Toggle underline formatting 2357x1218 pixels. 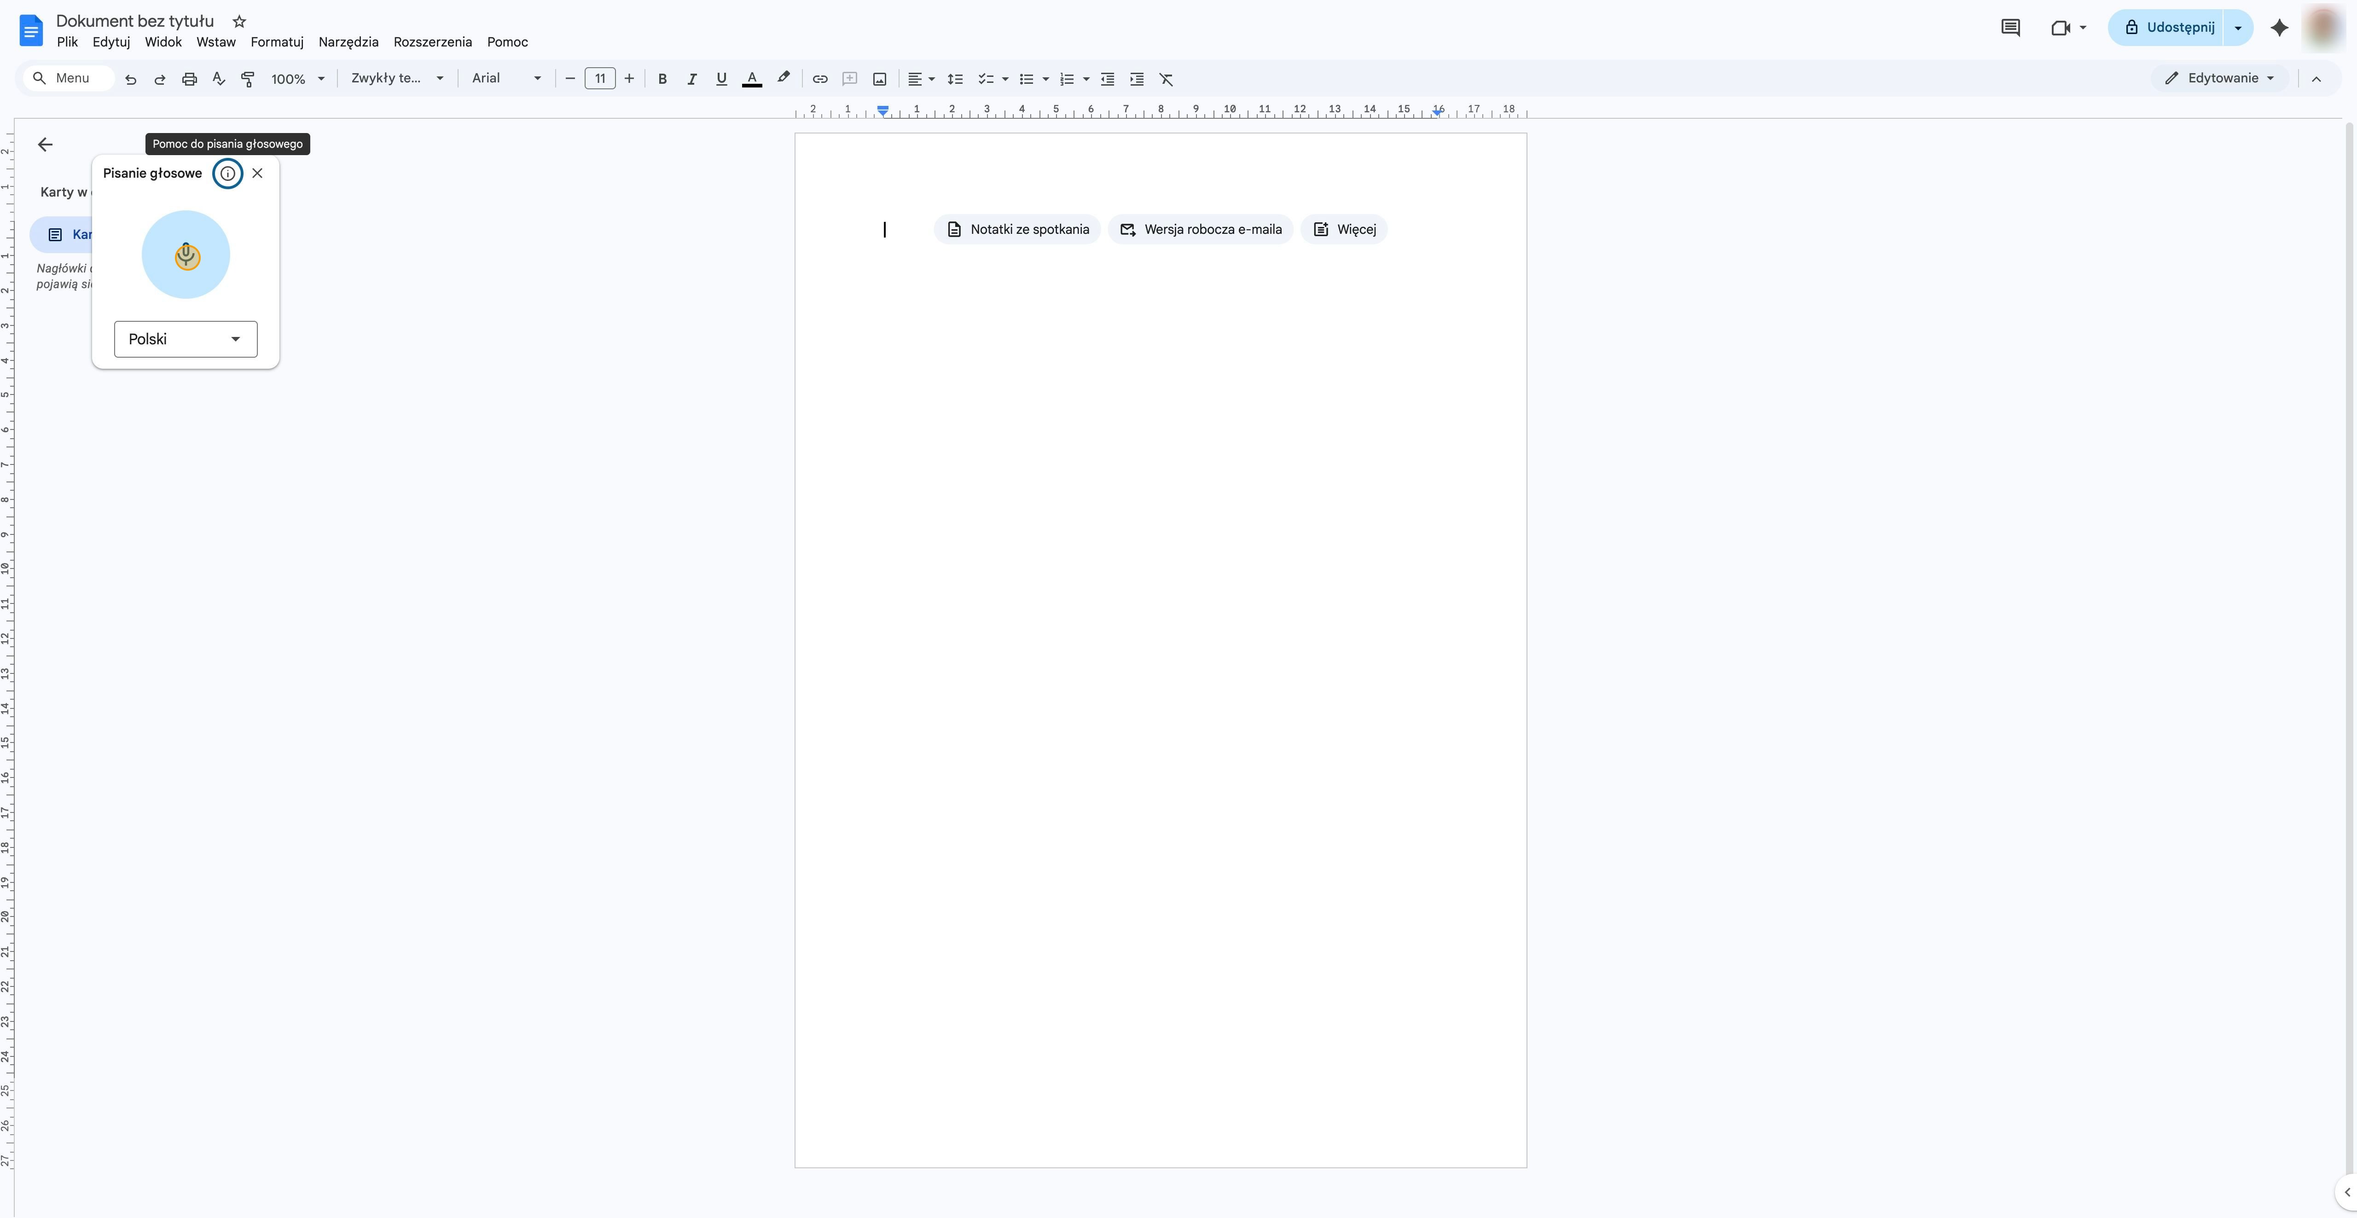(x=722, y=79)
